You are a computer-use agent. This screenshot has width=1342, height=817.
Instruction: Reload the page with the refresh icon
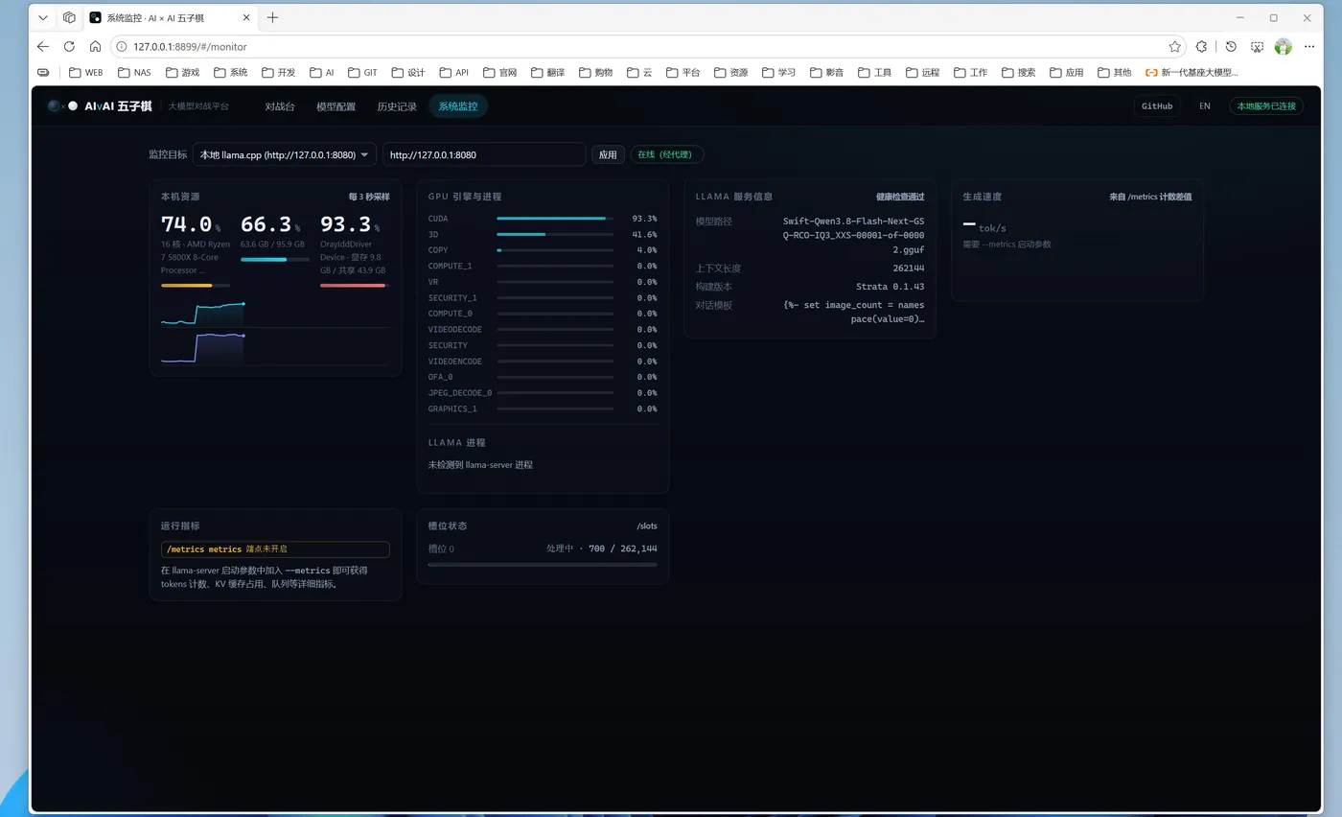point(69,46)
